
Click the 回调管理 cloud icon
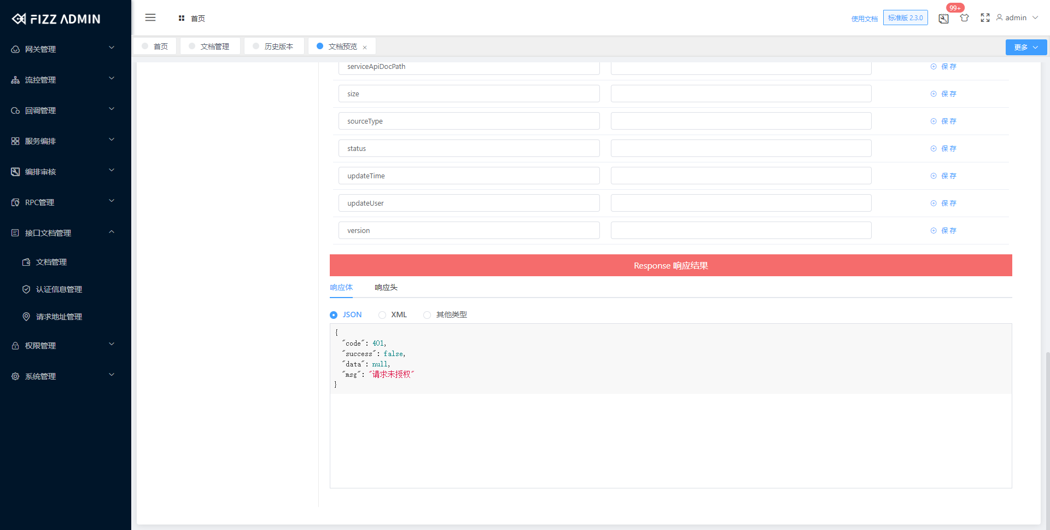(x=15, y=110)
